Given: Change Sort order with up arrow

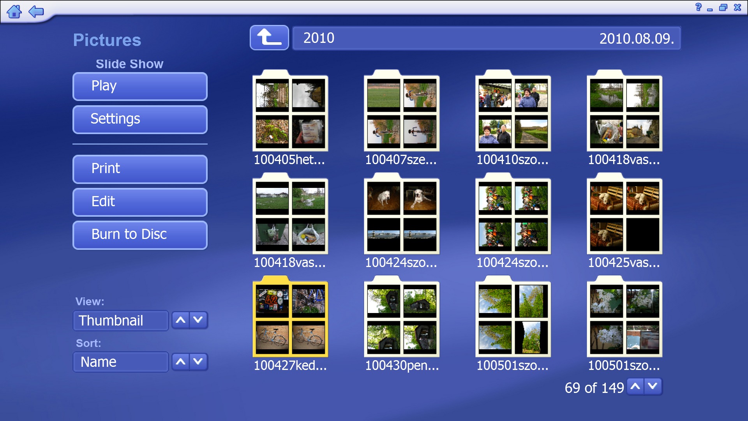Looking at the screenshot, I should pos(181,362).
